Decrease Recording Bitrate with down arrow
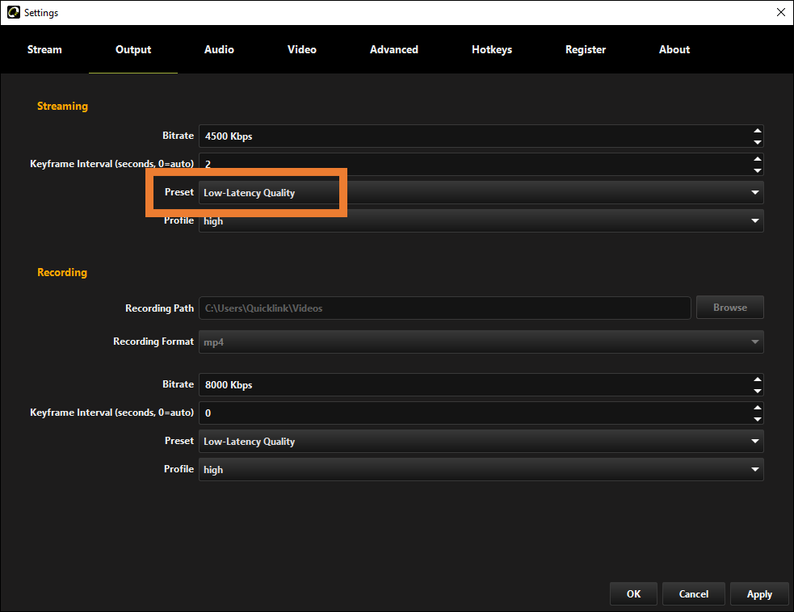The height and width of the screenshot is (612, 794). click(757, 391)
